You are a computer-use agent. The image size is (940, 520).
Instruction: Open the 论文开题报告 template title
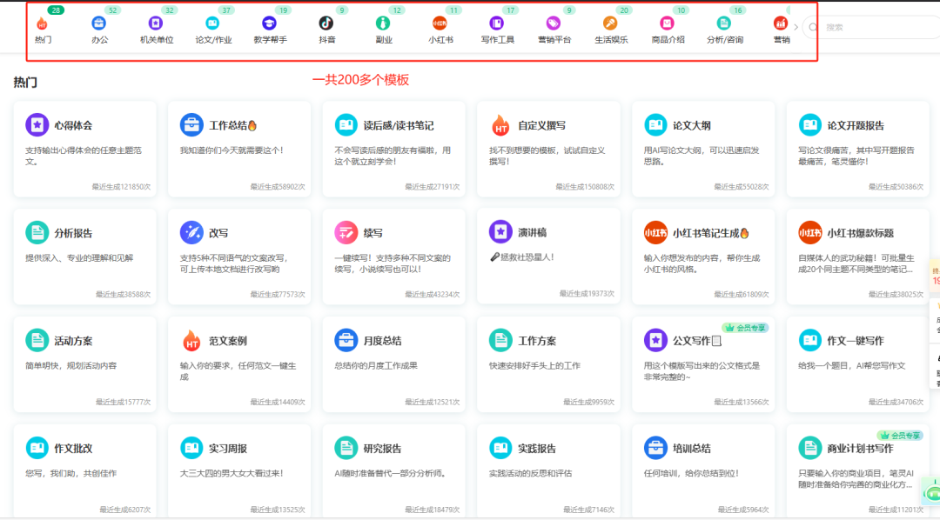856,125
